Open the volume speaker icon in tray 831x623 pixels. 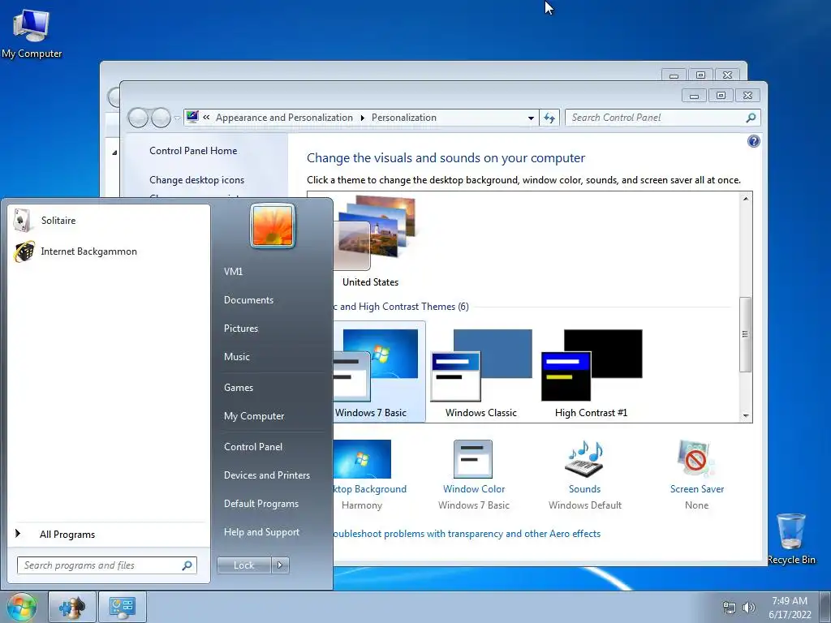(x=749, y=608)
